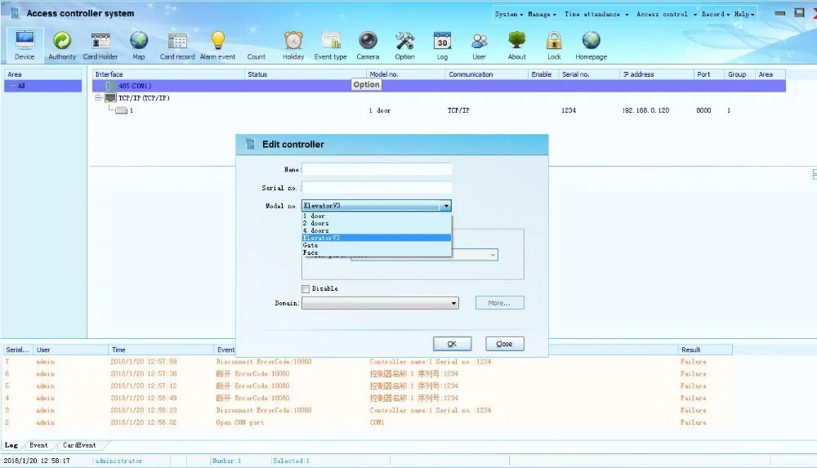Select '4 doors' in the model list

376,230
